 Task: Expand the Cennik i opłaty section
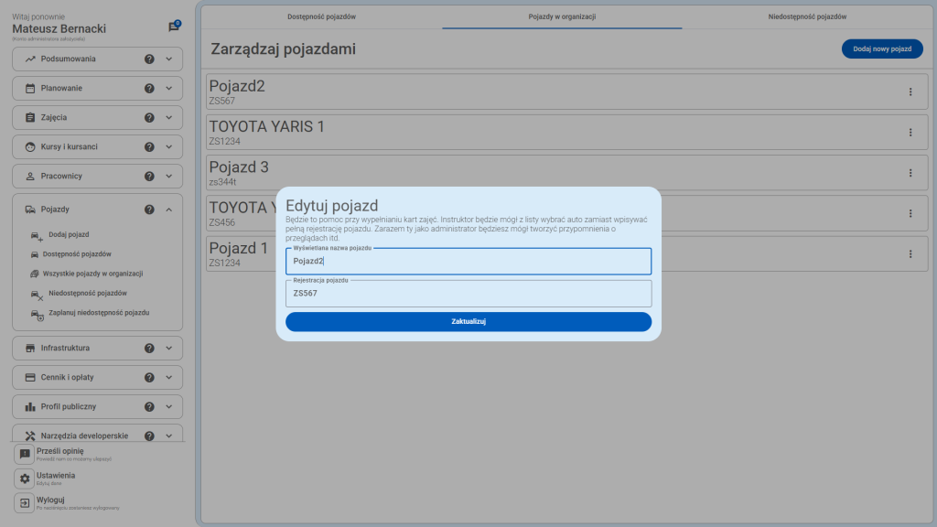tap(169, 377)
